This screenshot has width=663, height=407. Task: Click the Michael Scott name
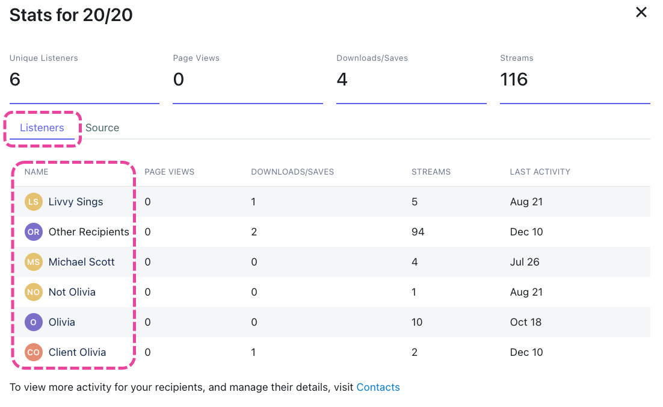(81, 262)
